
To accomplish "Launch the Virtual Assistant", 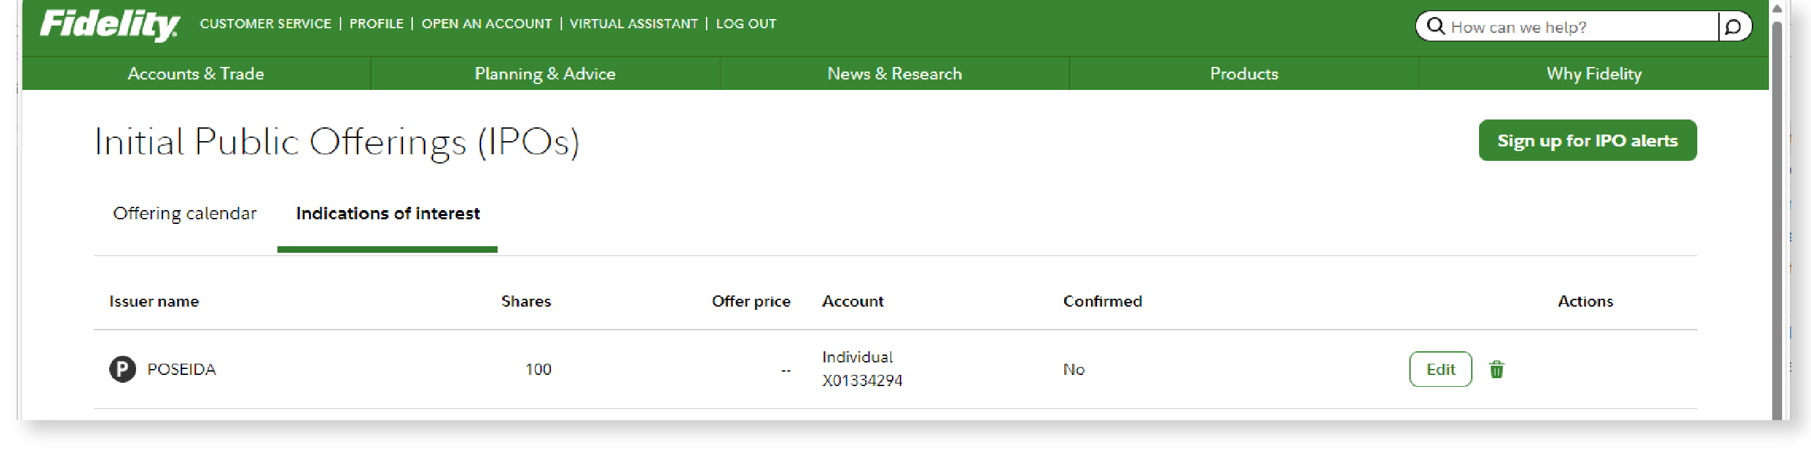I will [634, 24].
